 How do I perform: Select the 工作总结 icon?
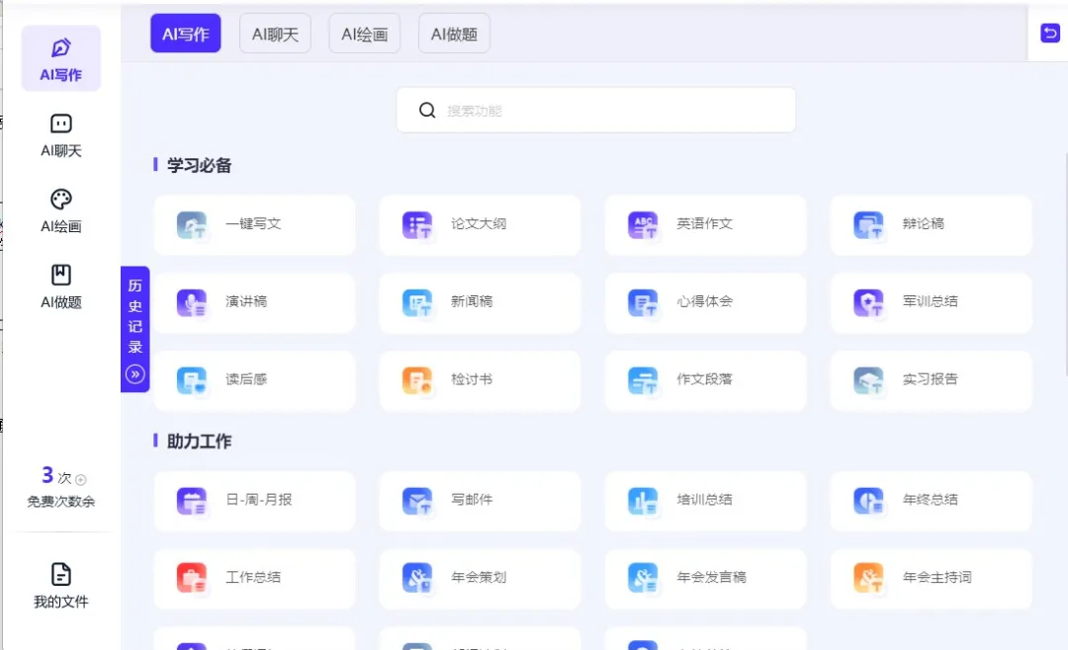tap(193, 579)
